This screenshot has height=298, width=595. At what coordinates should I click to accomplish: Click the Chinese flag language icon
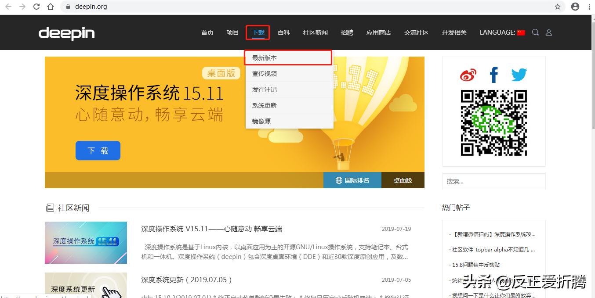[521, 32]
